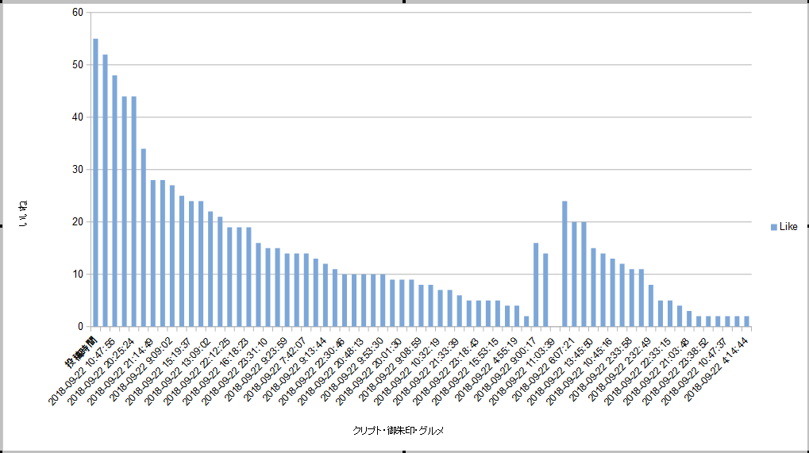
Task: Select the Like legend text
Action: click(x=788, y=227)
